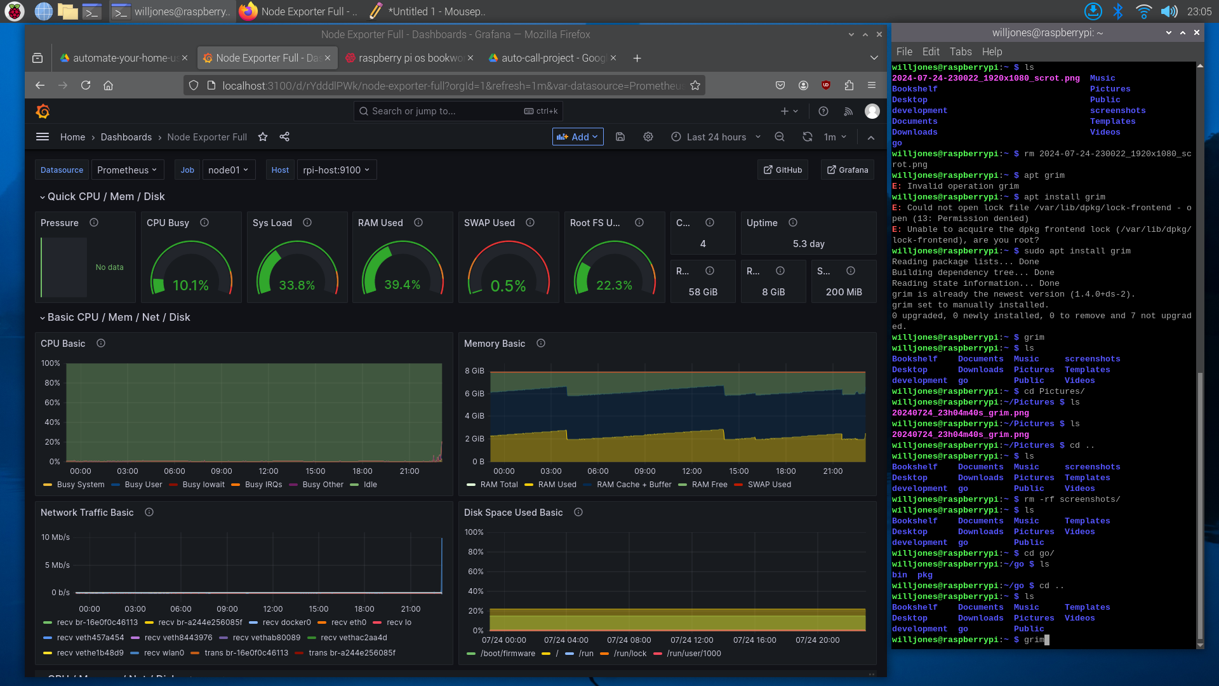The width and height of the screenshot is (1219, 686).
Task: Open File menu in terminal window
Action: coord(904,51)
